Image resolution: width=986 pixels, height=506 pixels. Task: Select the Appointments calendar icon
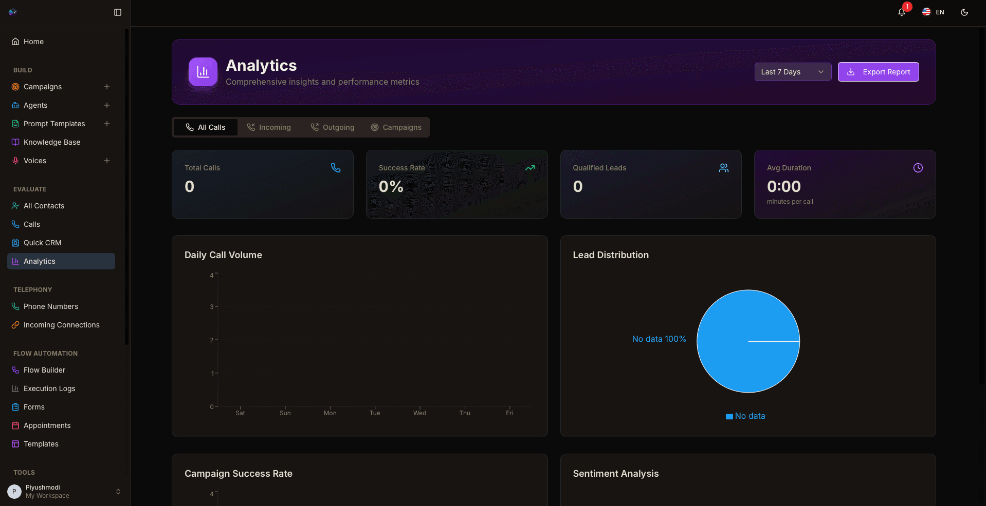(15, 425)
